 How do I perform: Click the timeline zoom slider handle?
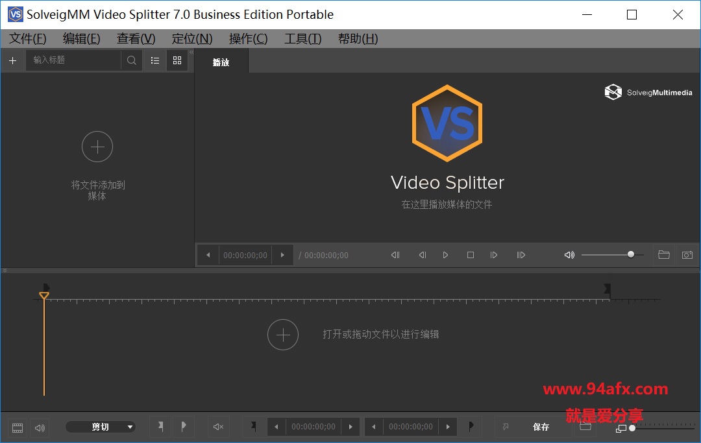pyautogui.click(x=632, y=428)
